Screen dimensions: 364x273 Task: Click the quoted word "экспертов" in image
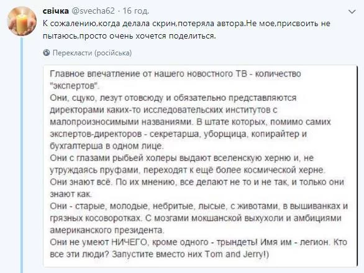[75, 86]
